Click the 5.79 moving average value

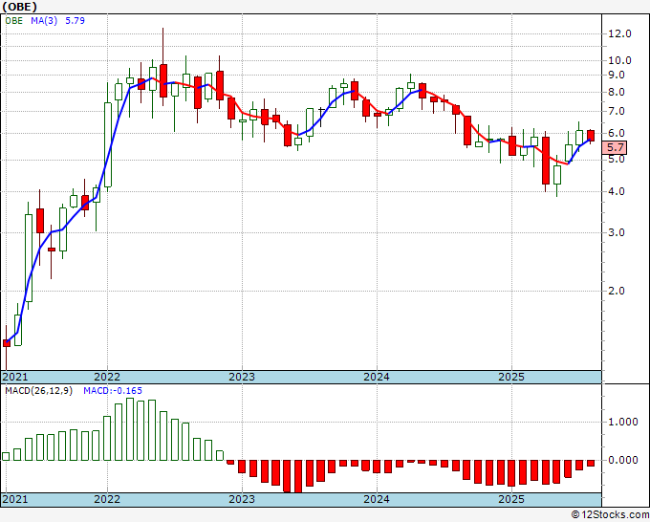coord(75,21)
